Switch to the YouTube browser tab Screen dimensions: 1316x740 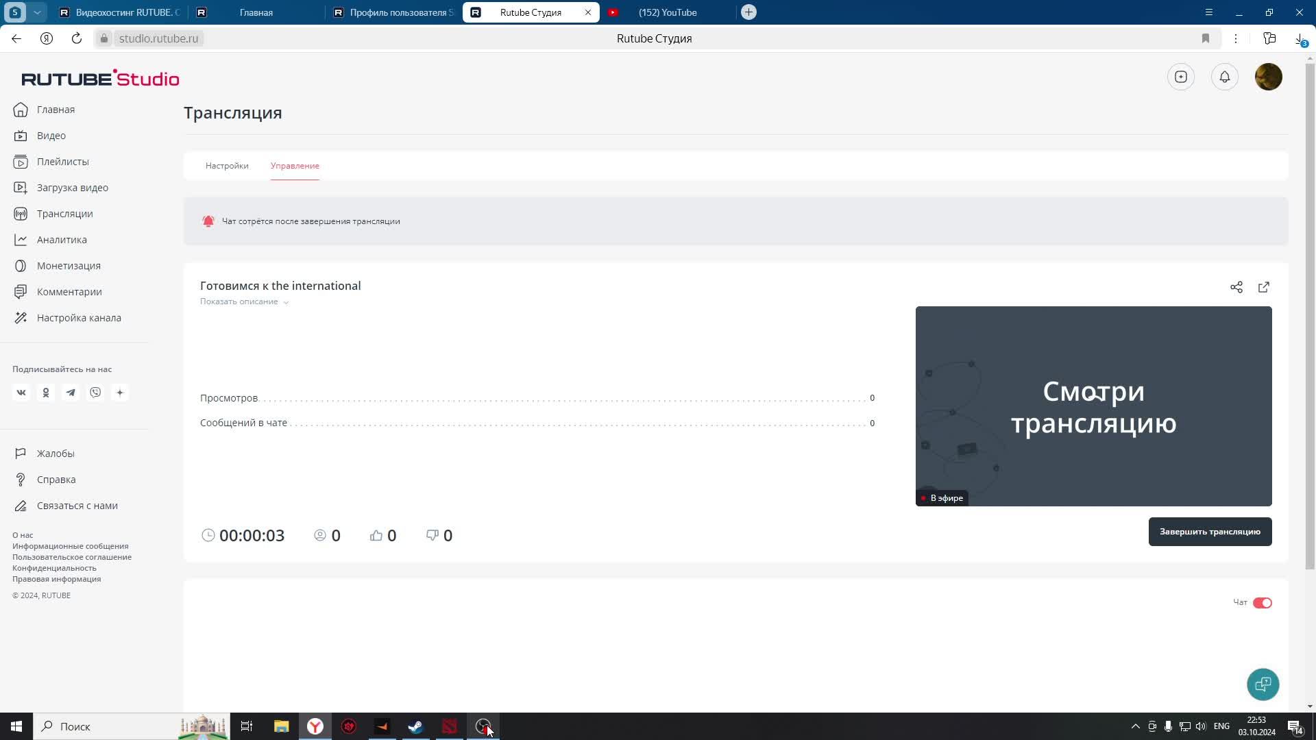tap(668, 12)
